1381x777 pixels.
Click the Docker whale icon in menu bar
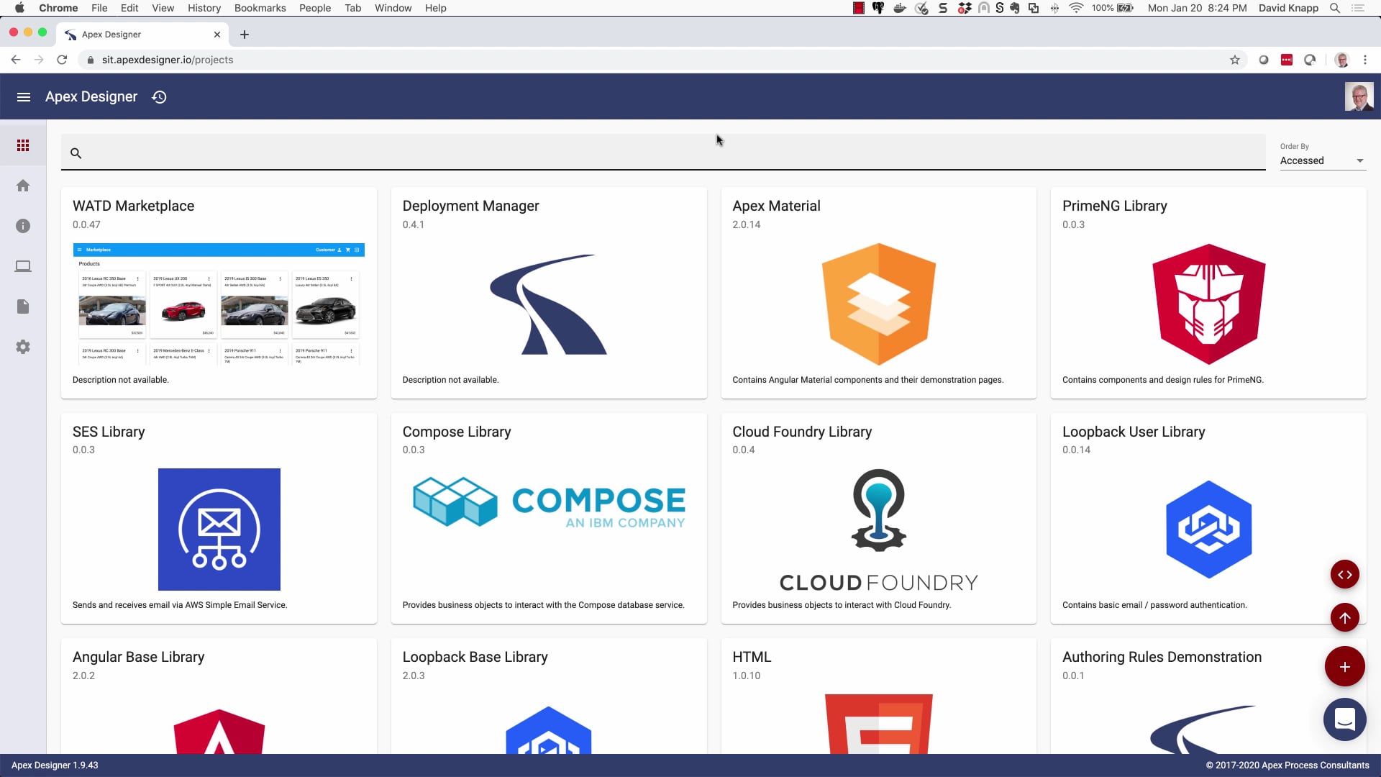click(900, 8)
